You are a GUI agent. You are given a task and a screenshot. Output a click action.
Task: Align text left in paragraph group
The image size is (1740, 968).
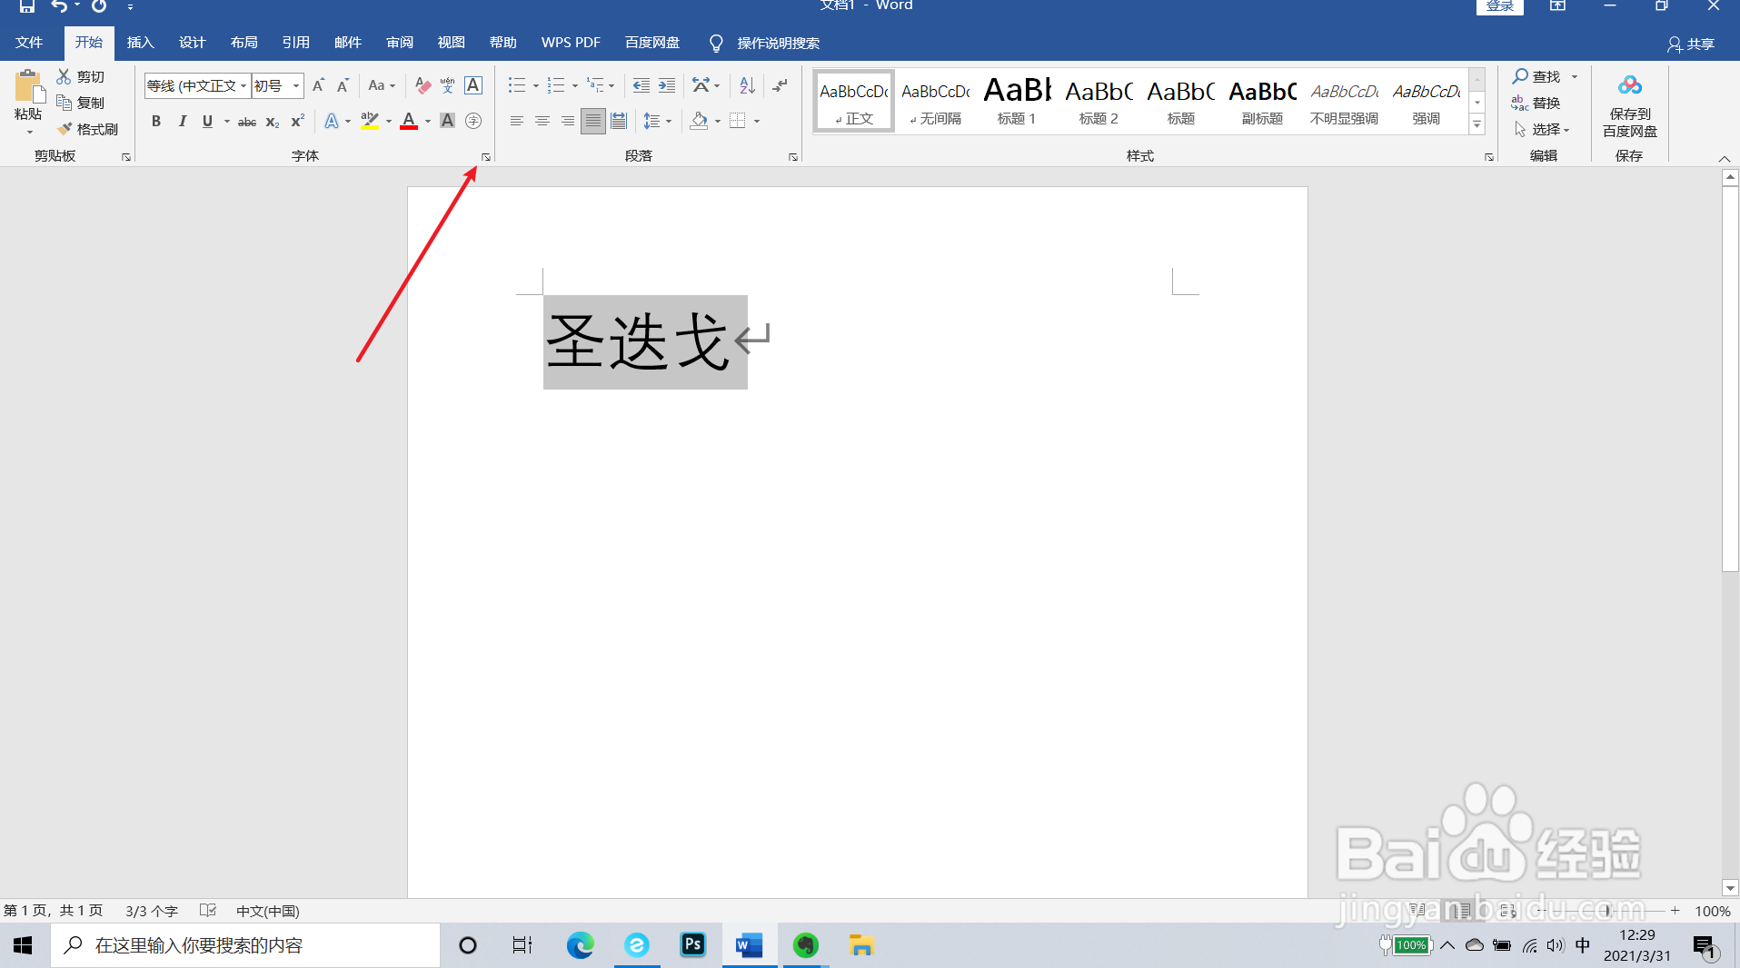516,121
